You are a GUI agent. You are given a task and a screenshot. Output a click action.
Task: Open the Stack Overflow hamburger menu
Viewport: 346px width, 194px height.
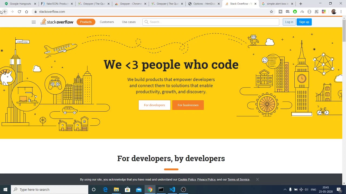pos(34,22)
